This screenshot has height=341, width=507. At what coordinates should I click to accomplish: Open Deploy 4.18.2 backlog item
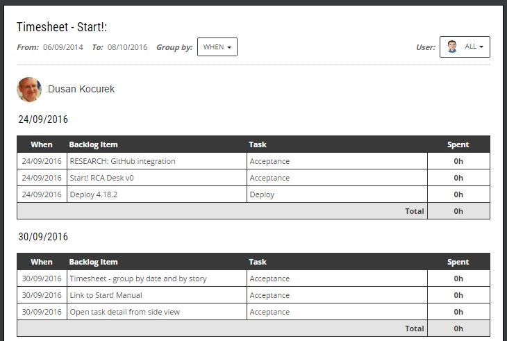pos(94,194)
